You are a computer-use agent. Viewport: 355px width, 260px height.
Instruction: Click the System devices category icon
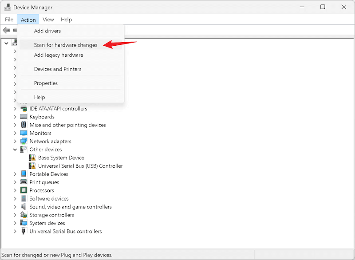[24, 223]
